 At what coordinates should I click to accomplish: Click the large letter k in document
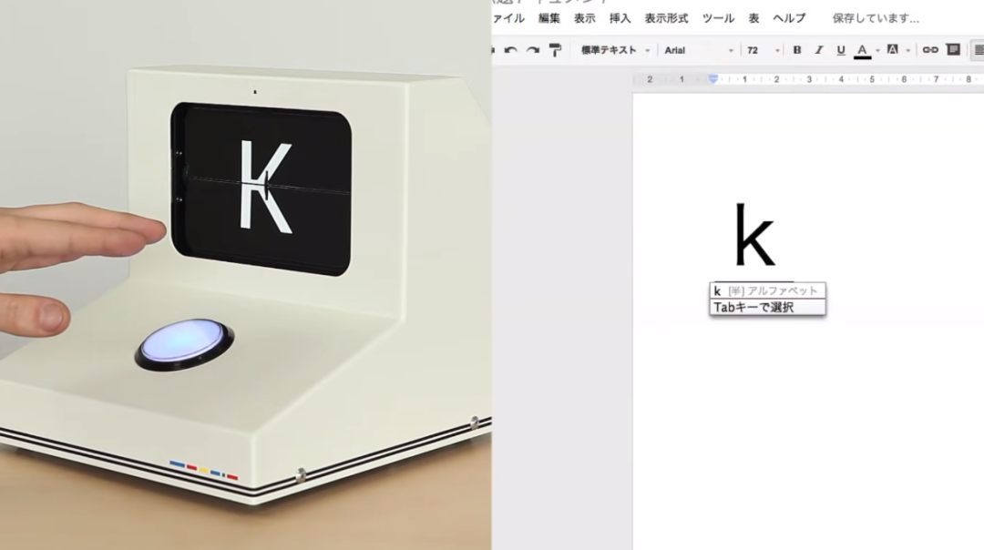coord(754,235)
